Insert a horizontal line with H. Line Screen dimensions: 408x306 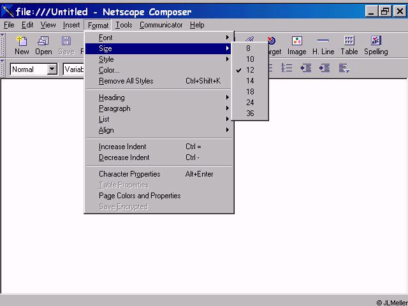point(323,45)
